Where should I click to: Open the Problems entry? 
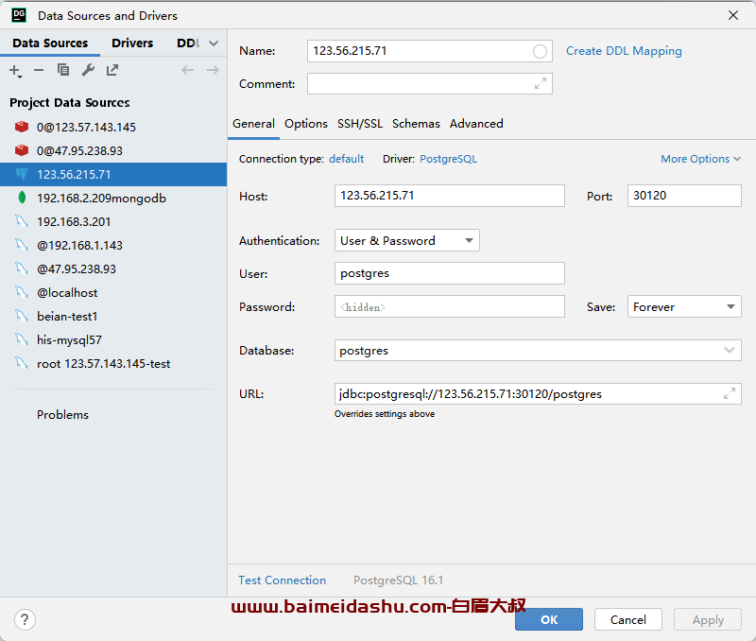click(x=62, y=415)
